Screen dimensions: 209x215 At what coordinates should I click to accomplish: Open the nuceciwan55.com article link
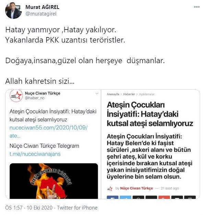pyautogui.click(x=48, y=132)
